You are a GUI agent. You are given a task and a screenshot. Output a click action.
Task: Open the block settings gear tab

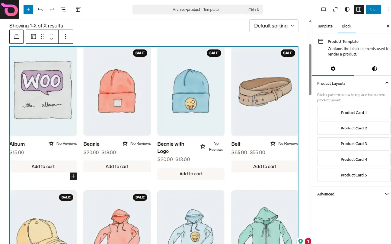pos(333,69)
